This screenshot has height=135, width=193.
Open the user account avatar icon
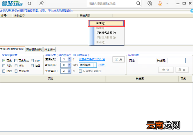pyautogui.click(x=160, y=3)
